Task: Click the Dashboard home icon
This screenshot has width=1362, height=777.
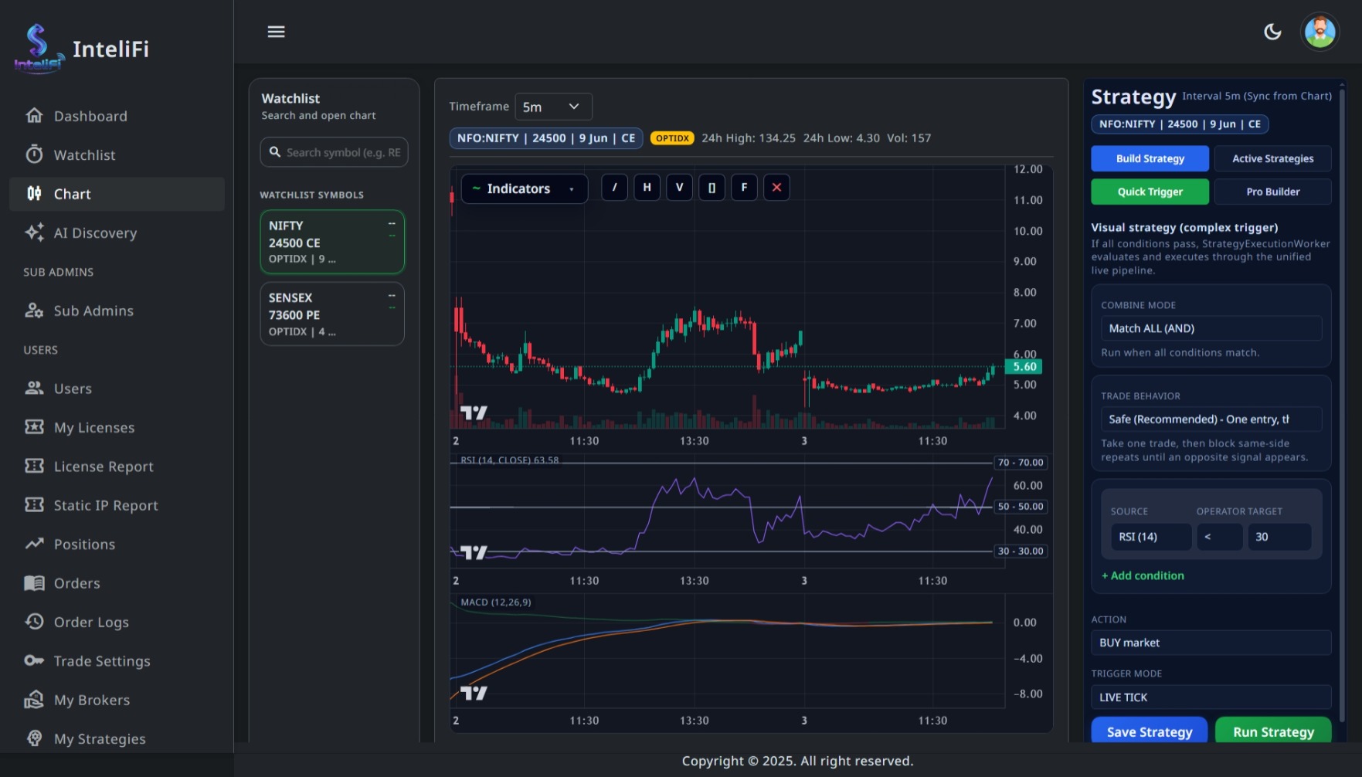Action: (x=34, y=116)
